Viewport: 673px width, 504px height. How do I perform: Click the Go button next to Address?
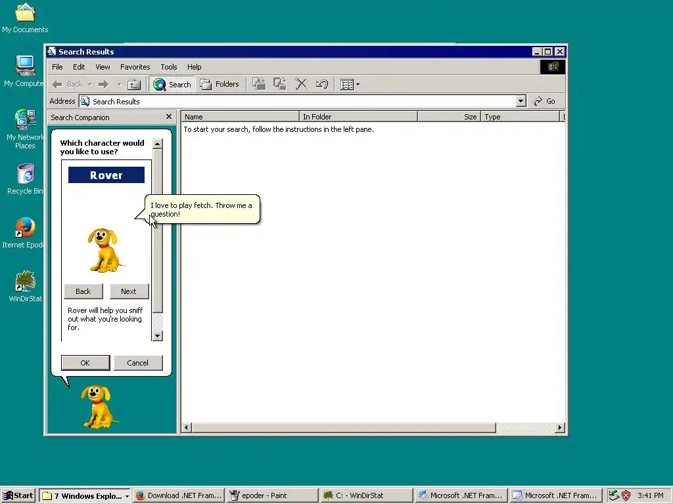[544, 102]
